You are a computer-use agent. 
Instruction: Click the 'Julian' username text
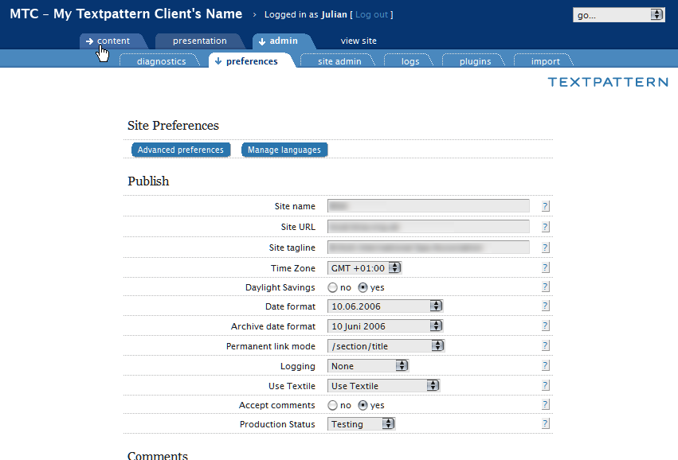(334, 14)
